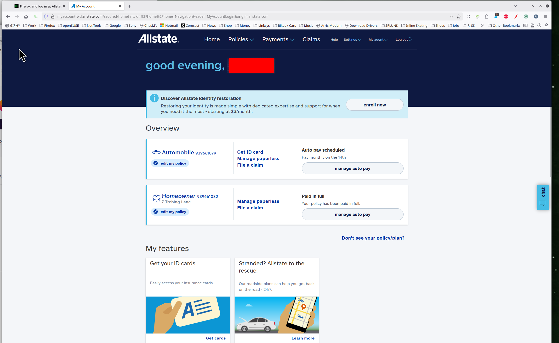Image resolution: width=559 pixels, height=343 pixels.
Task: Click the Adblock Plus extension icon
Action: [506, 16]
